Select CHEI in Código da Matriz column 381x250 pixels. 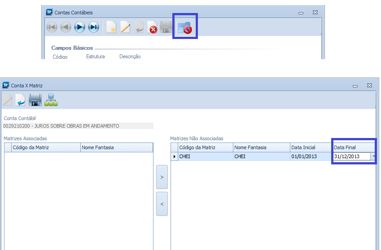(x=206, y=156)
